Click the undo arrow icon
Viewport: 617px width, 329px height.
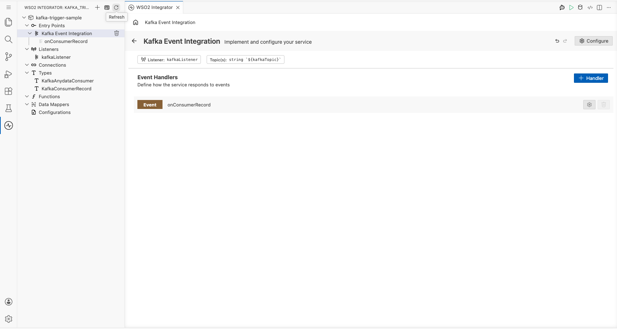point(557,41)
